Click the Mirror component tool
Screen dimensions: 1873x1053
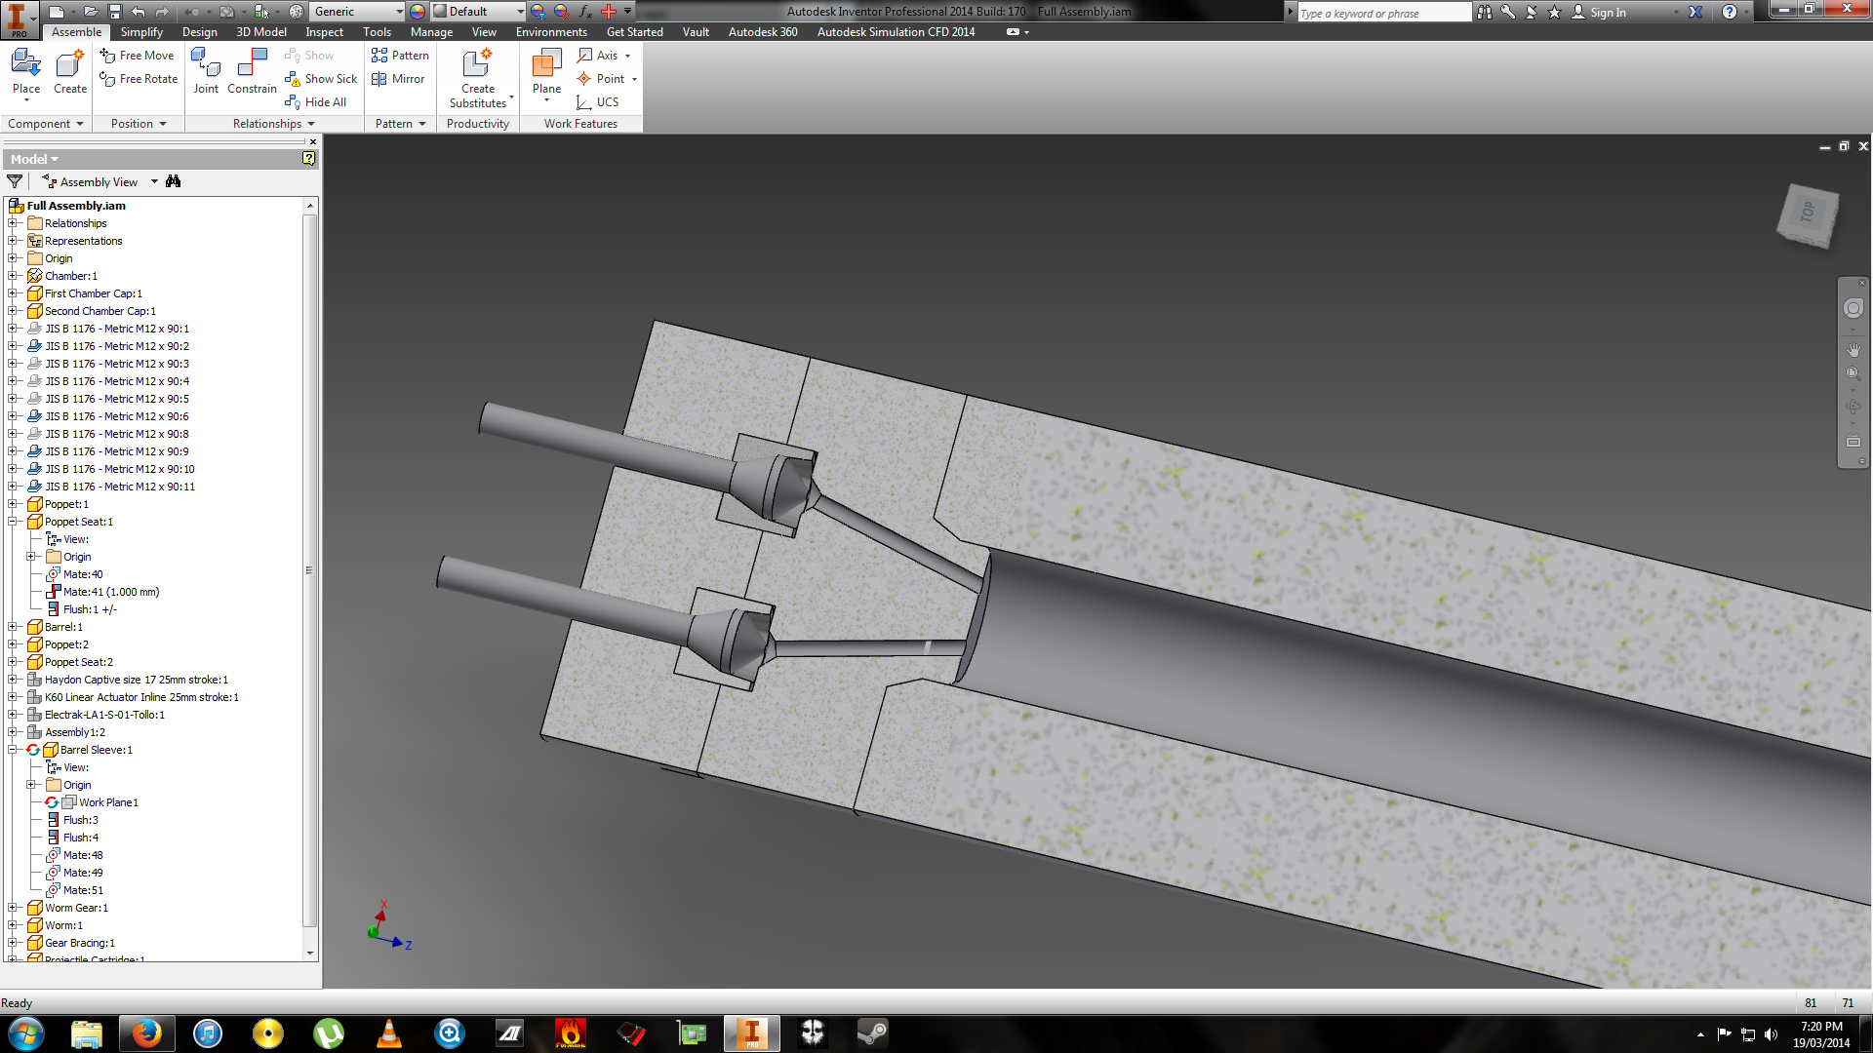click(x=399, y=79)
